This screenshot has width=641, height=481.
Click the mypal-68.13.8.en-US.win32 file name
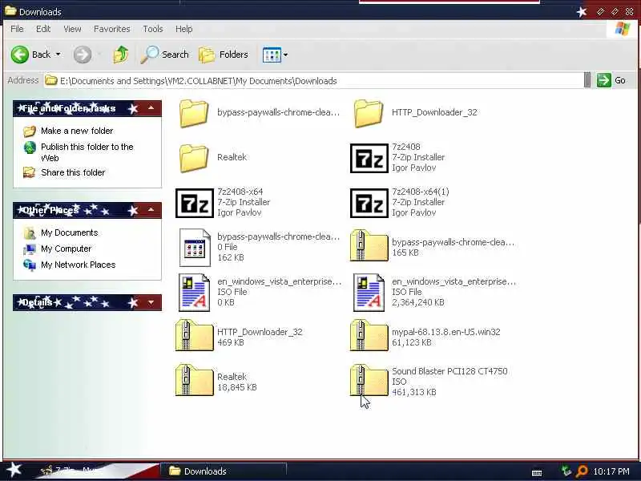(x=446, y=332)
